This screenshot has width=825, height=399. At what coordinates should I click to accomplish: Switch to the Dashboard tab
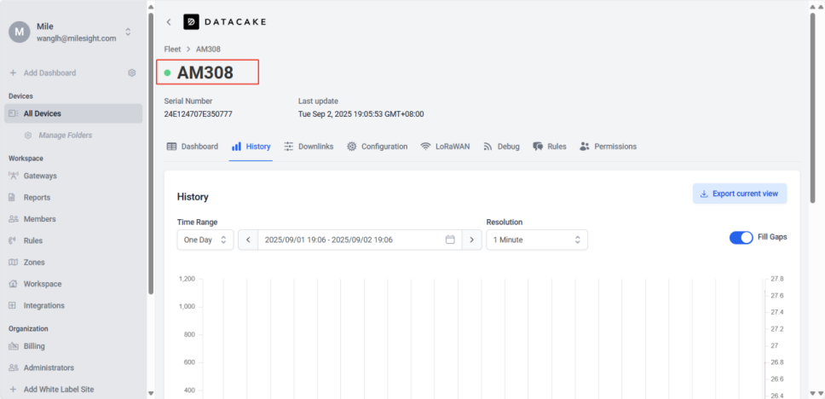pos(192,147)
